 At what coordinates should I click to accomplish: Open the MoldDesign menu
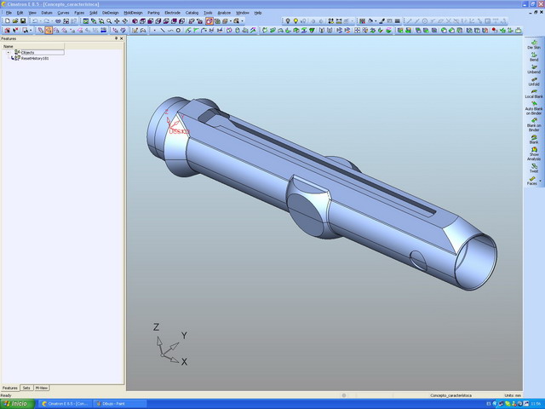(133, 13)
